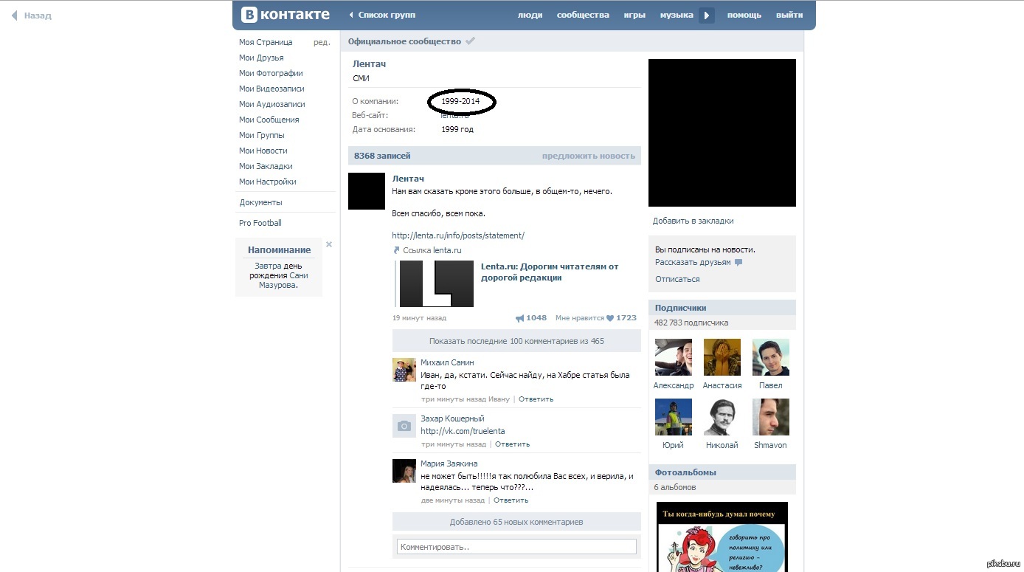The width and height of the screenshot is (1024, 572).
Task: Click the Назад back arrow
Action: point(14,15)
